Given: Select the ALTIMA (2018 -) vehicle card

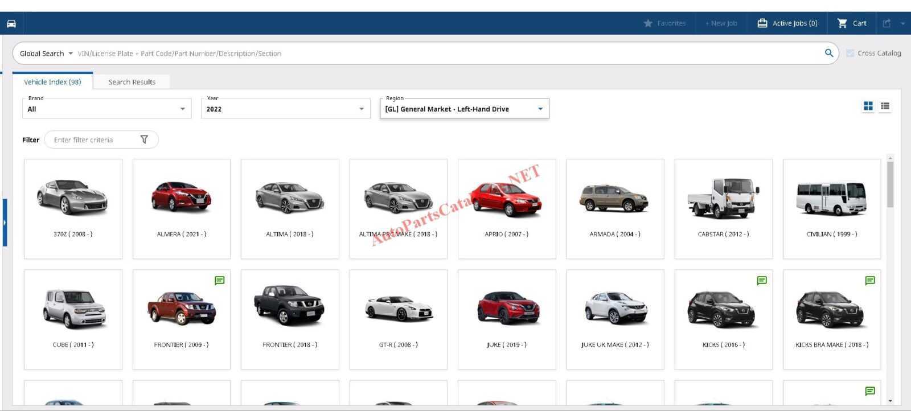Looking at the screenshot, I should [x=290, y=209].
